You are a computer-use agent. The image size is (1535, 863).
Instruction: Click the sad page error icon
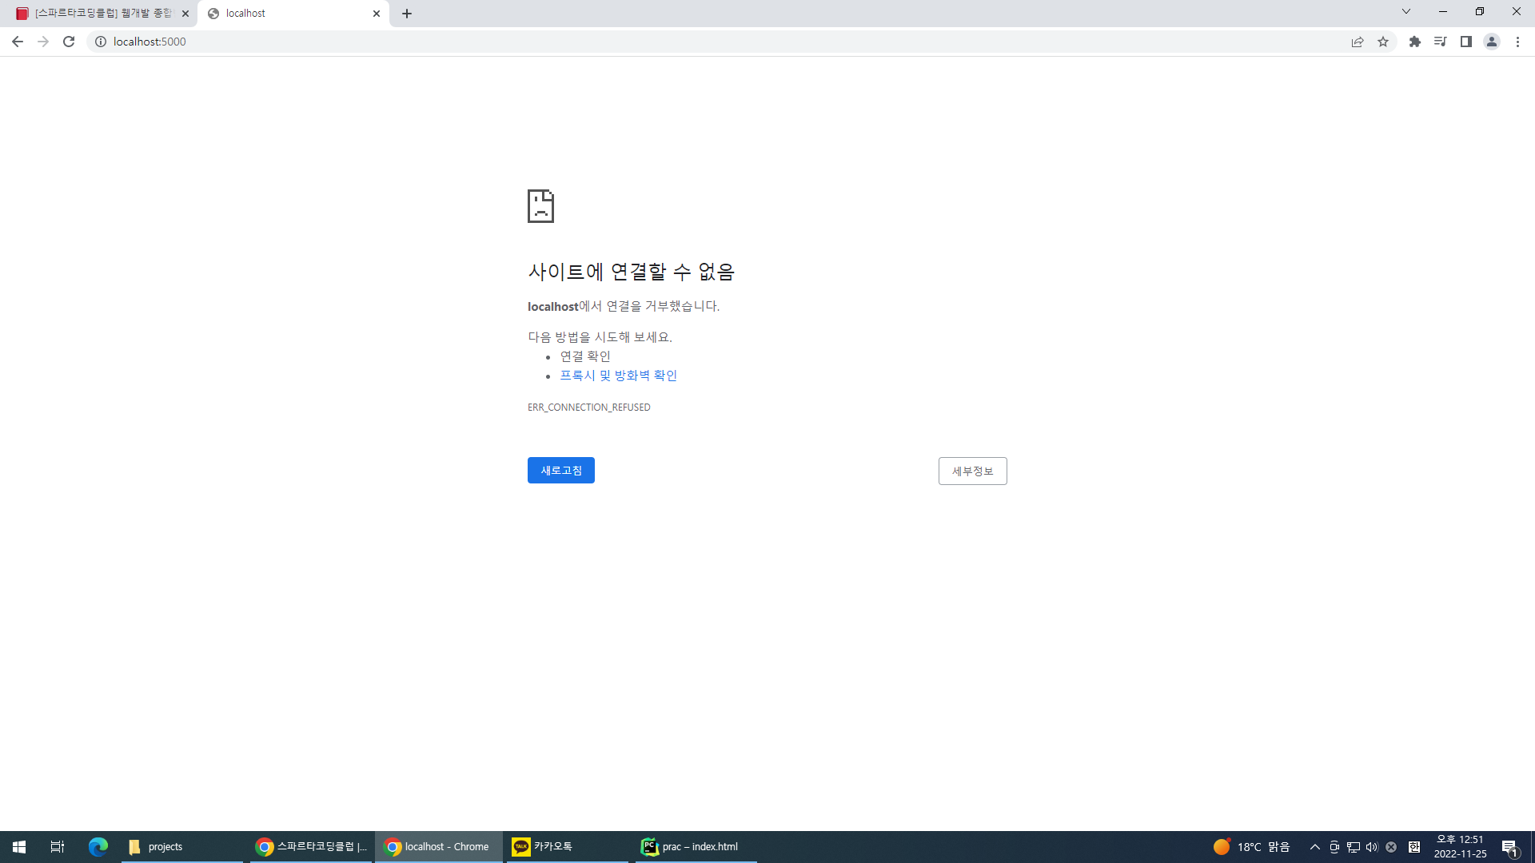click(540, 206)
